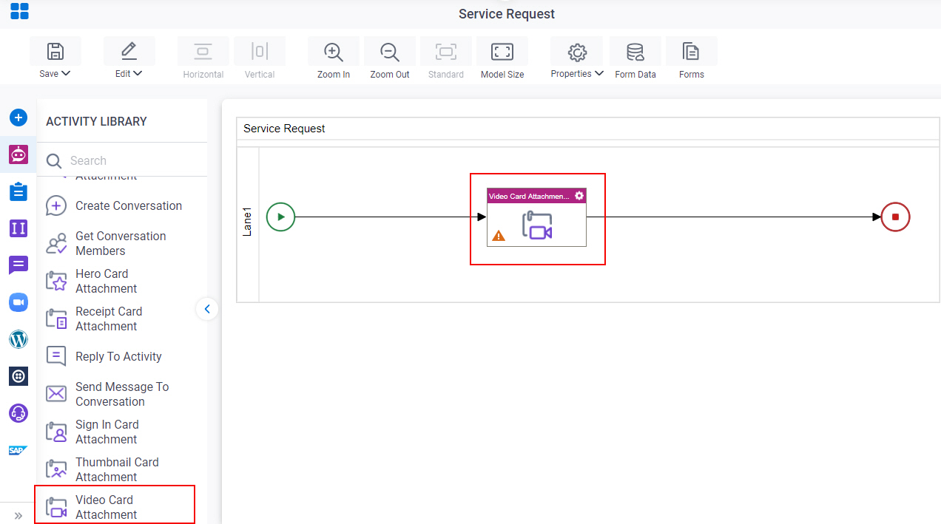Click the ACTIVITY LIBRARY heading
The height and width of the screenshot is (524, 941).
pyautogui.click(x=96, y=121)
